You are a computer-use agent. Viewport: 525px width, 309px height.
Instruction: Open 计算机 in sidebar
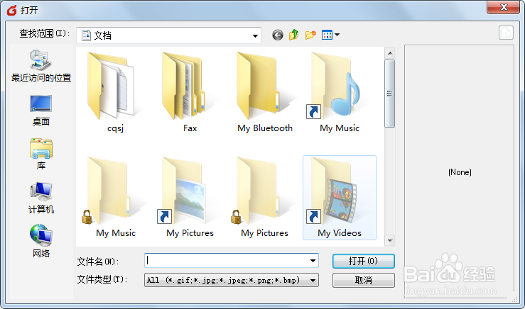pos(40,198)
